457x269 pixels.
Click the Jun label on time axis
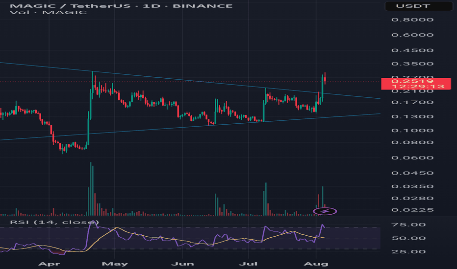coord(182,264)
